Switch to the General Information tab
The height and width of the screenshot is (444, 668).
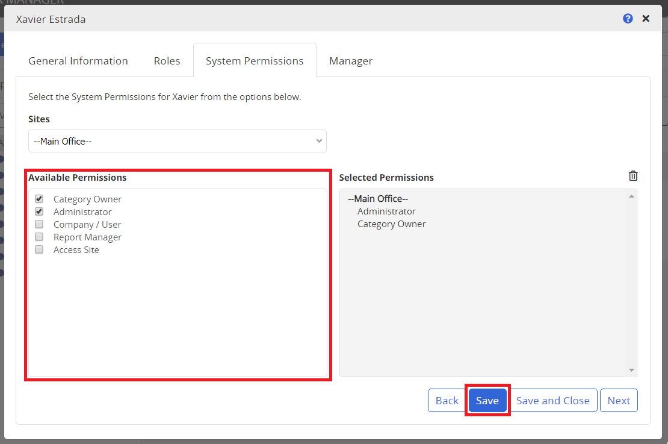78,60
